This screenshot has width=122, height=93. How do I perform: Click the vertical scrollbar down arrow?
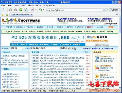pos(120,88)
